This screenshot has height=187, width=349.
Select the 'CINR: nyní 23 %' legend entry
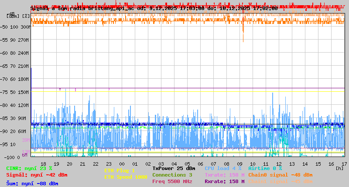29,169
